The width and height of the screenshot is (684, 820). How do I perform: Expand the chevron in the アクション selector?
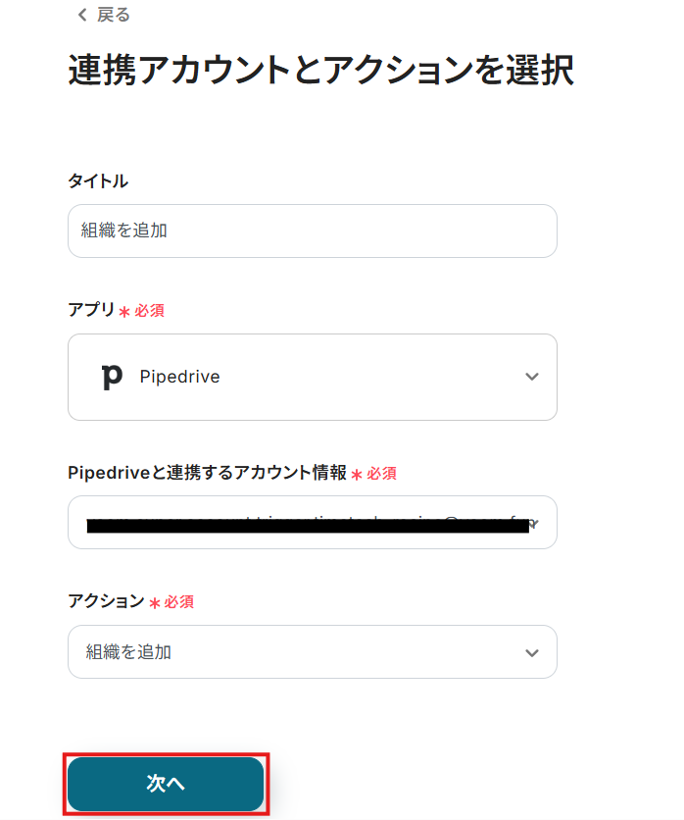[531, 652]
